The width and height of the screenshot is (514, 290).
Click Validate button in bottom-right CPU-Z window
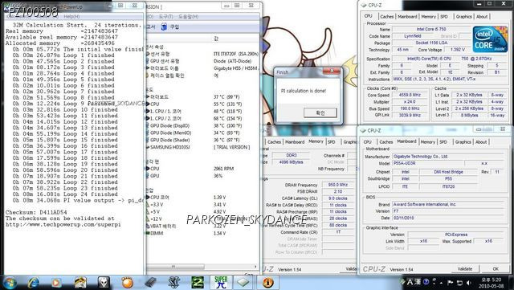tap(464, 268)
